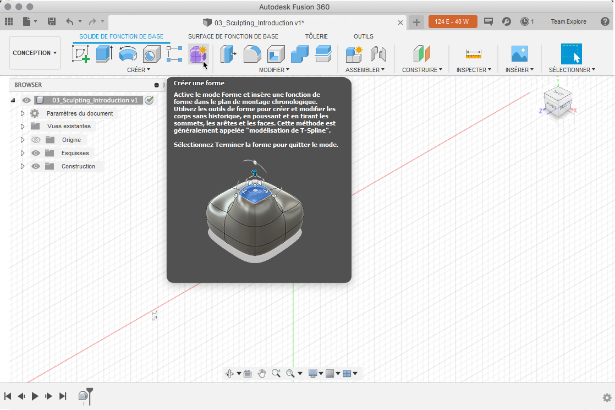The width and height of the screenshot is (615, 410).
Task: Select the Create Sketch tool
Action: pyautogui.click(x=81, y=54)
